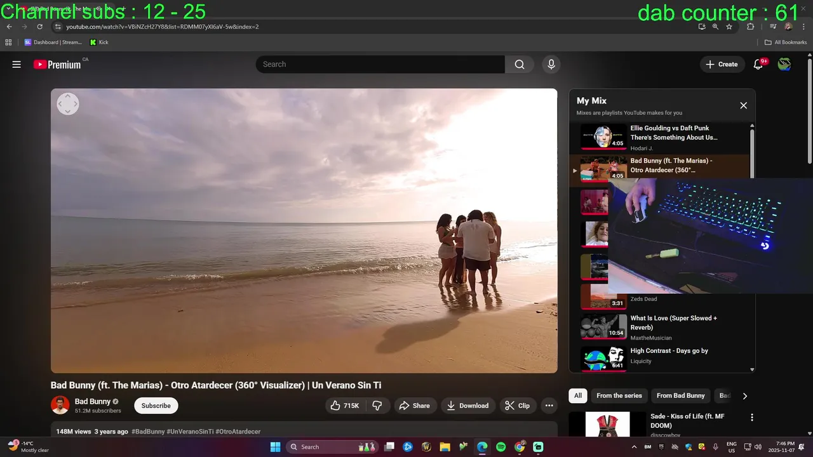Play Ellie Goulding vs Daft Punk playlist item
The width and height of the screenshot is (813, 457).
659,138
